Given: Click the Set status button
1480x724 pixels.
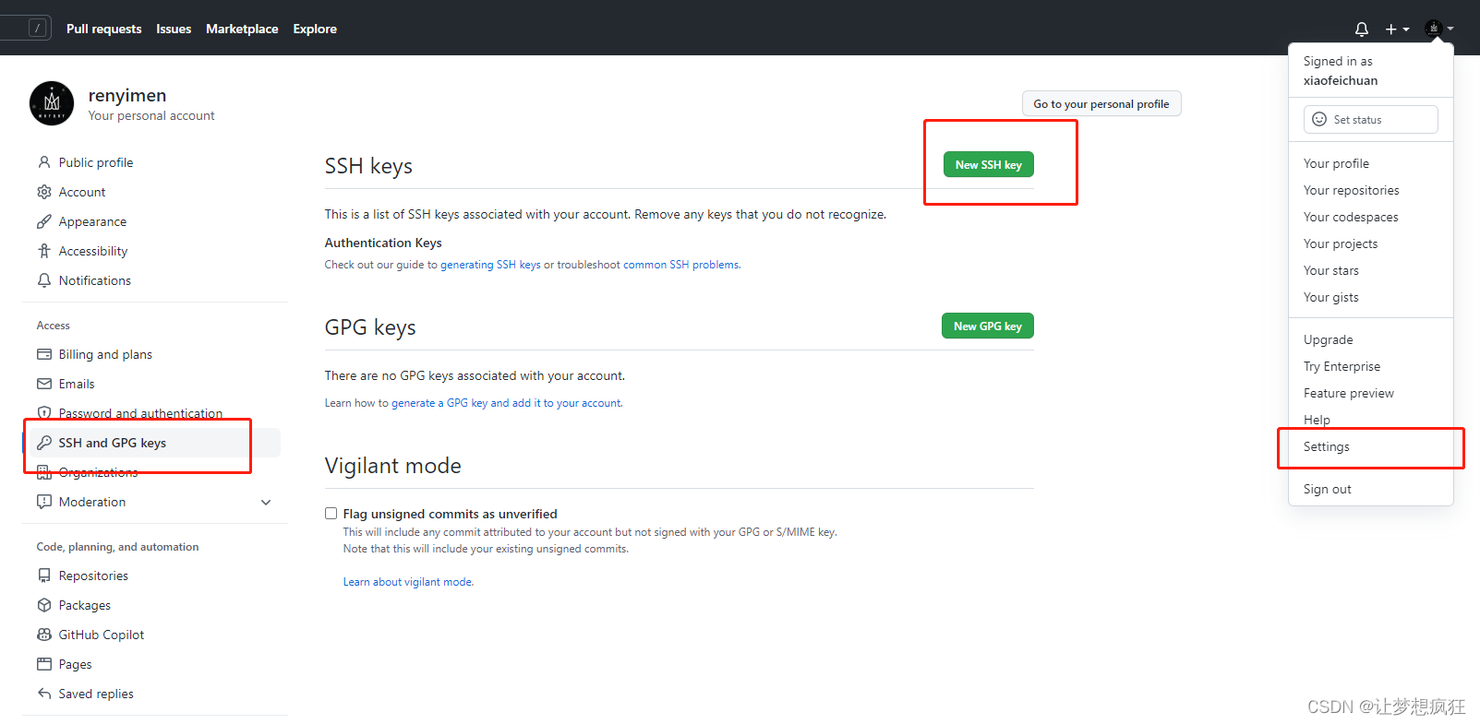Looking at the screenshot, I should 1370,119.
